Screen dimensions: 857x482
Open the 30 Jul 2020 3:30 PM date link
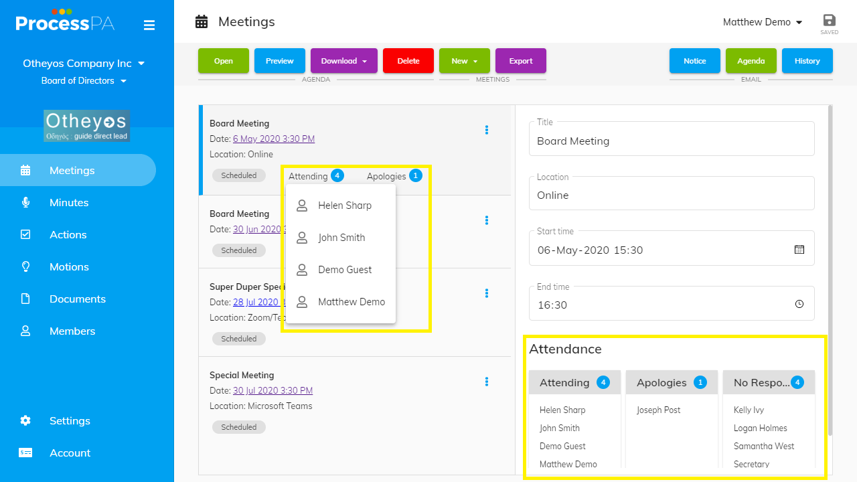(x=272, y=390)
